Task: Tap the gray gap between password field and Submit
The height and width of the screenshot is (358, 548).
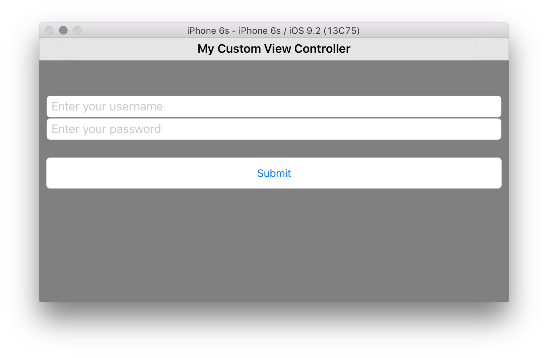Action: 274,149
